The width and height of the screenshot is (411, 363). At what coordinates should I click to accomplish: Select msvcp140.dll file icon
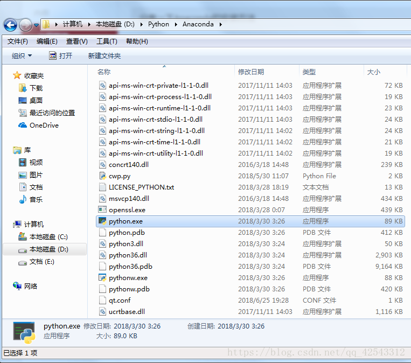(x=102, y=198)
